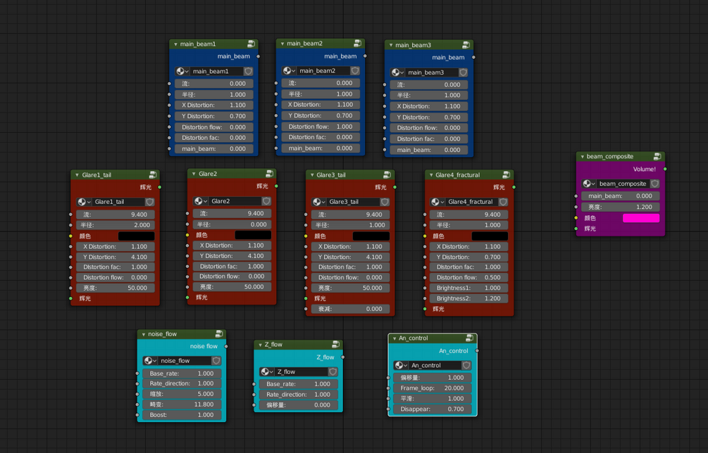Collapse the Glare3_tail node with its triangle
Image resolution: width=708 pixels, height=453 pixels.
tap(312, 175)
